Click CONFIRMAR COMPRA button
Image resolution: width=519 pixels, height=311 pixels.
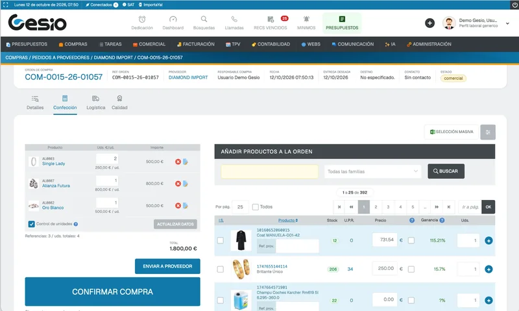(x=112, y=292)
